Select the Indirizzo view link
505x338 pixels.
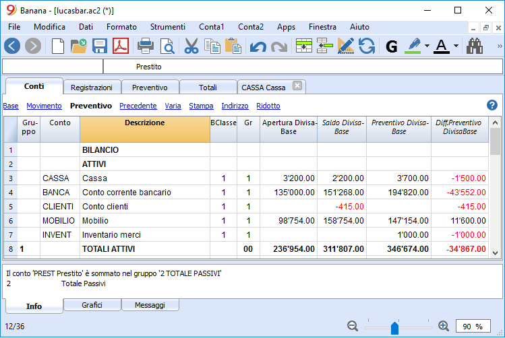click(235, 106)
